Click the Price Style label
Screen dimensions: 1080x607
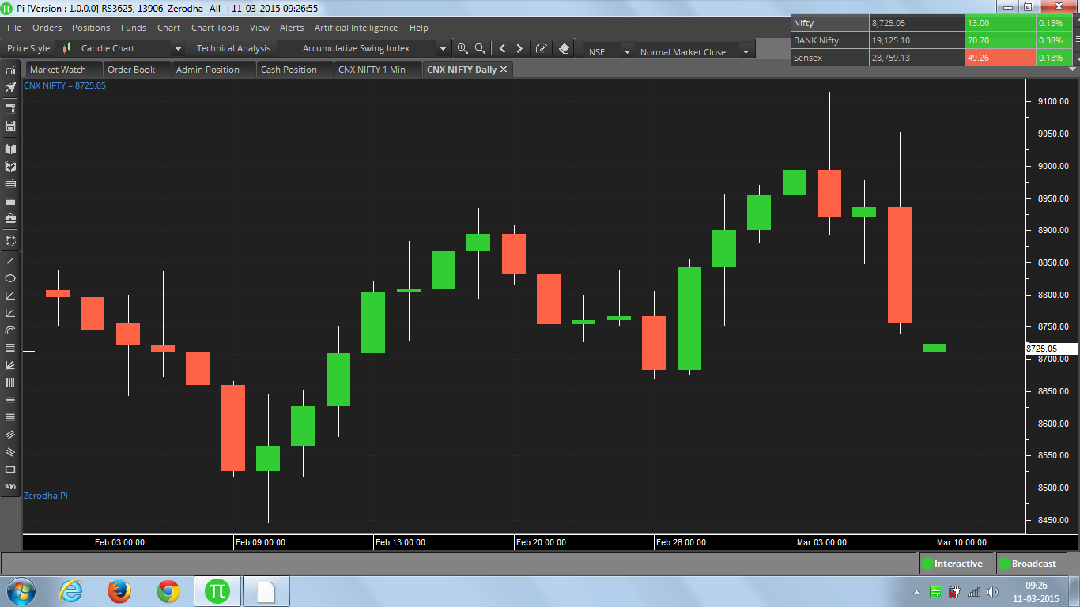(x=28, y=48)
